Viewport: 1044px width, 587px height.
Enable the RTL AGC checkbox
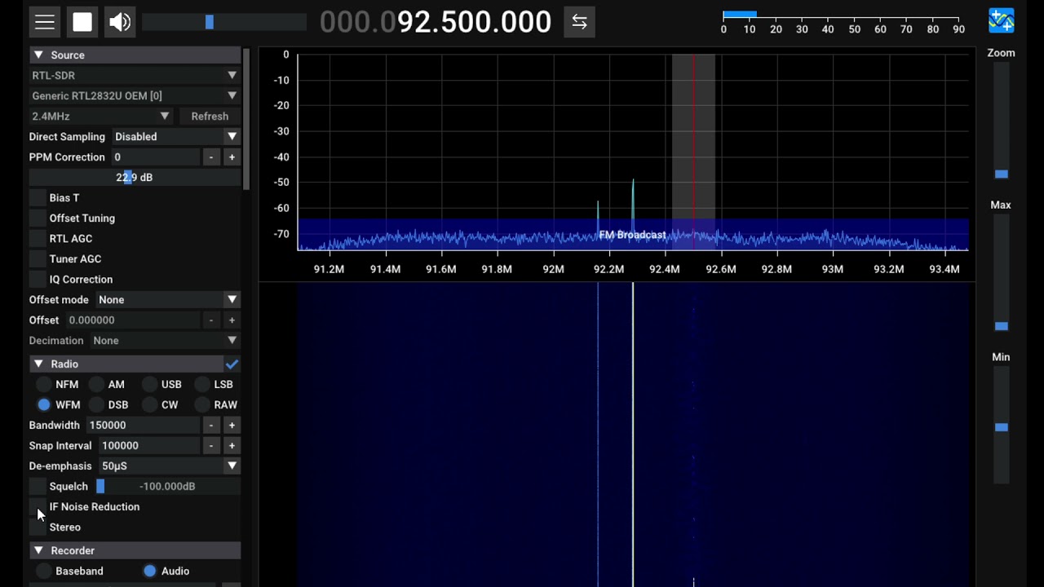point(38,238)
